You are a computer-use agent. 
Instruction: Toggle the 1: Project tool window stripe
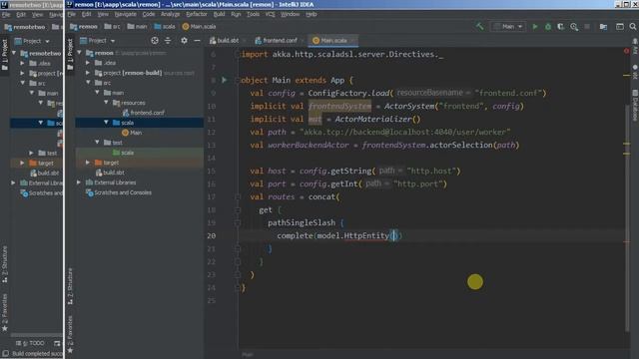(70, 54)
